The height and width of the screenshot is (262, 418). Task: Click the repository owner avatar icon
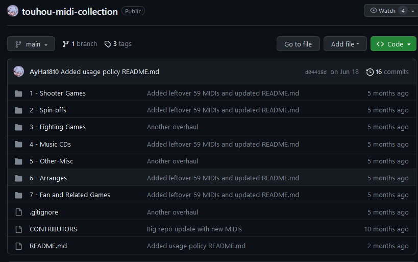13,11
